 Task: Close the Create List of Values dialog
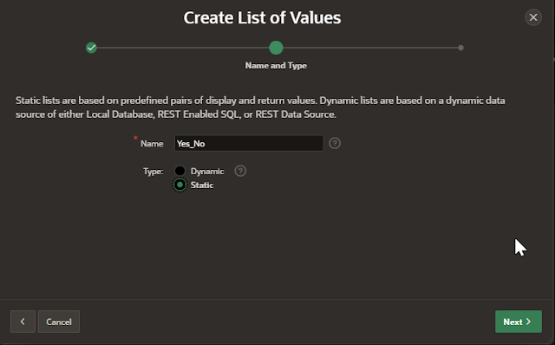[533, 17]
